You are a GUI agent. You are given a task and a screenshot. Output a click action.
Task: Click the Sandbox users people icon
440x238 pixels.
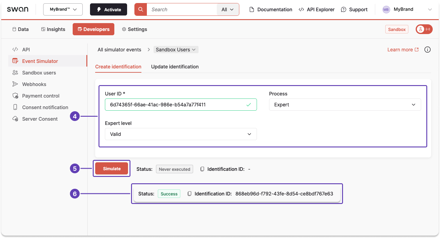click(15, 73)
